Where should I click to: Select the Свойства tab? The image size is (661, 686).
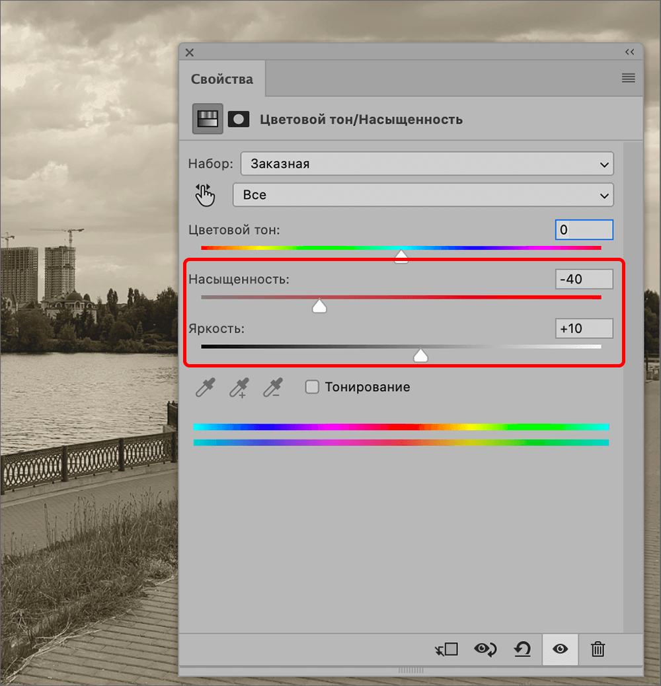(x=222, y=79)
